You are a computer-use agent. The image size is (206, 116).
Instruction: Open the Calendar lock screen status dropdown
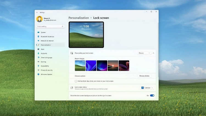point(147,88)
